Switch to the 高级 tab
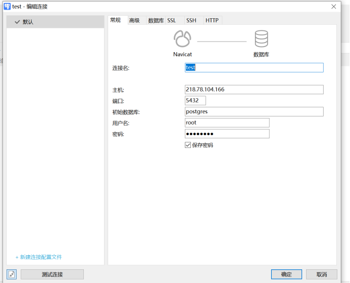350x283 pixels. coord(134,20)
